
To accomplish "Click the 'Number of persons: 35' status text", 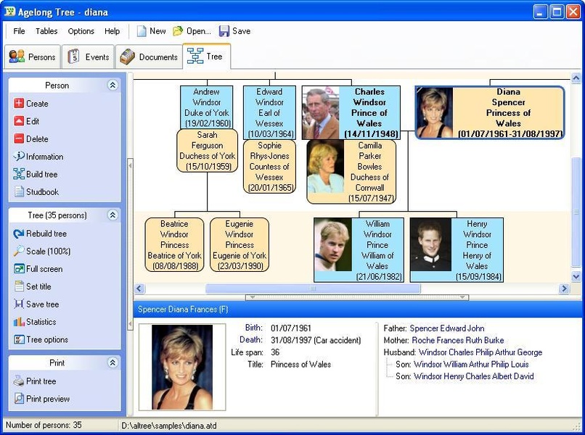I will 44,425.
